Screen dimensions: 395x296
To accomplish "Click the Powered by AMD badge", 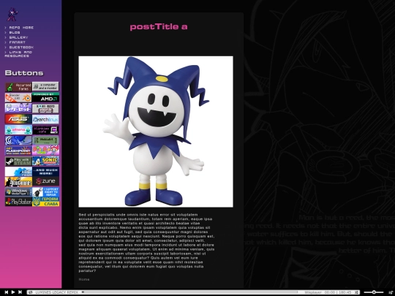I will (x=45, y=97).
